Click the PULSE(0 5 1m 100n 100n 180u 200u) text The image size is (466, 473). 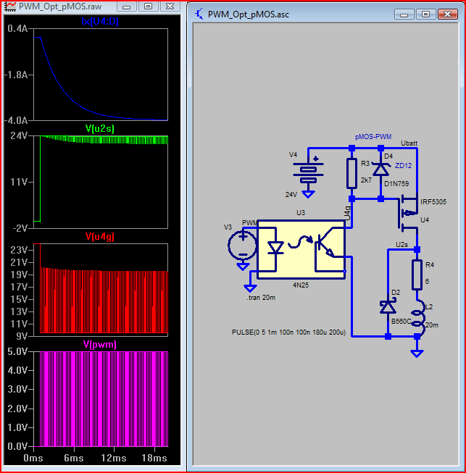tap(288, 332)
